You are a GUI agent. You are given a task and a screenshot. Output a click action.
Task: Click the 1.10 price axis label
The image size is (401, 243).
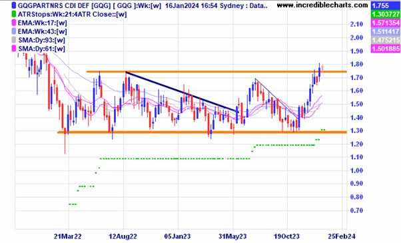point(356,157)
